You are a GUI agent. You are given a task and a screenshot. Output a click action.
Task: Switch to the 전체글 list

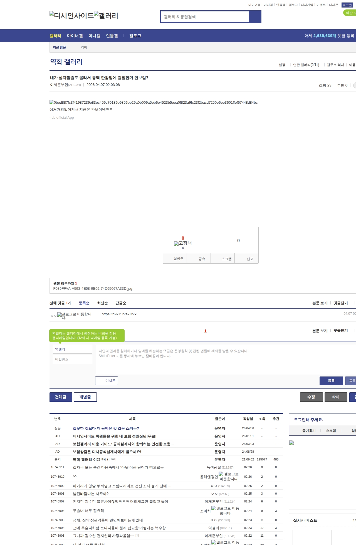pos(61,397)
